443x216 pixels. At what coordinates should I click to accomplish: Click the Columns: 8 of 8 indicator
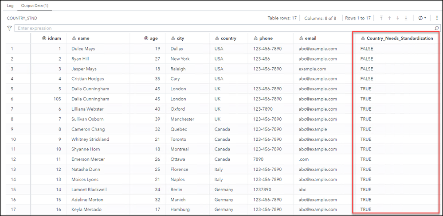(x=320, y=18)
